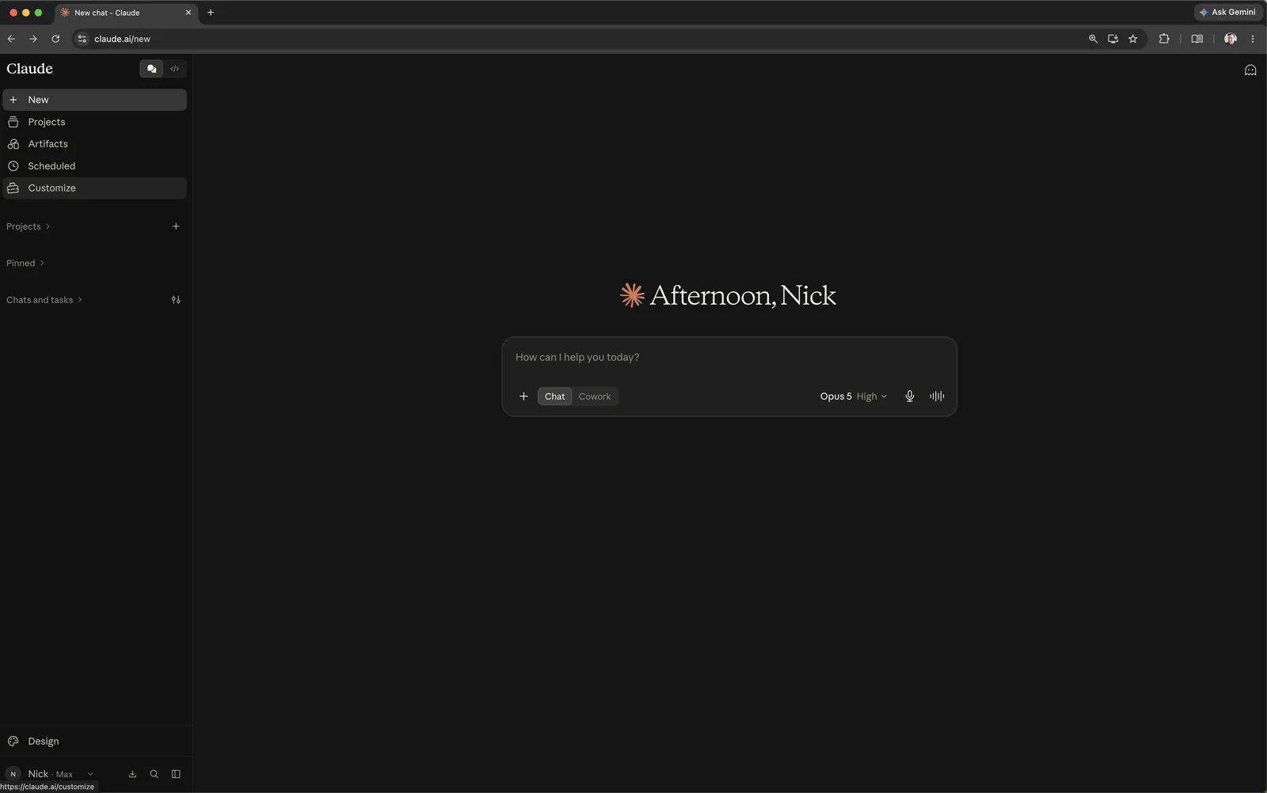Open the Scheduled tasks page
The width and height of the screenshot is (1267, 793).
coord(94,166)
